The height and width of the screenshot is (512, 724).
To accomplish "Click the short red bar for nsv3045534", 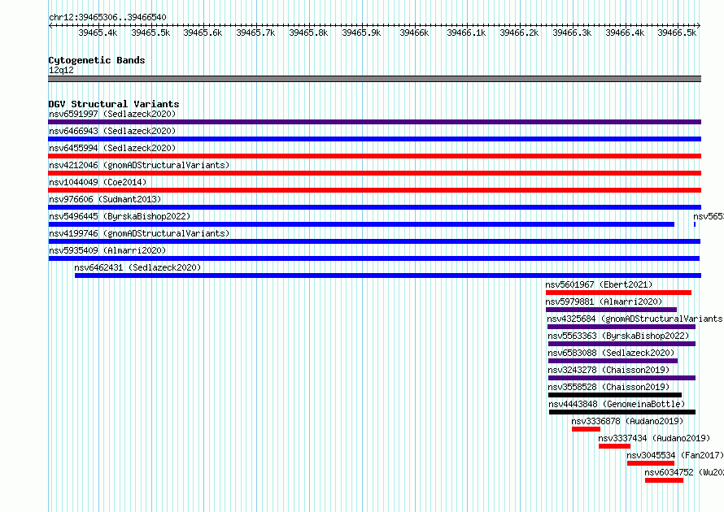I will point(651,463).
